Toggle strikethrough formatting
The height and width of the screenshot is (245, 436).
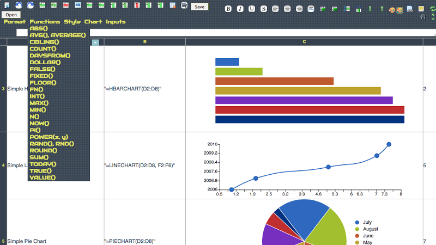264,9
